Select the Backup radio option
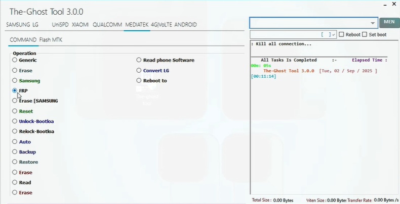The width and height of the screenshot is (400, 204). pyautogui.click(x=15, y=152)
